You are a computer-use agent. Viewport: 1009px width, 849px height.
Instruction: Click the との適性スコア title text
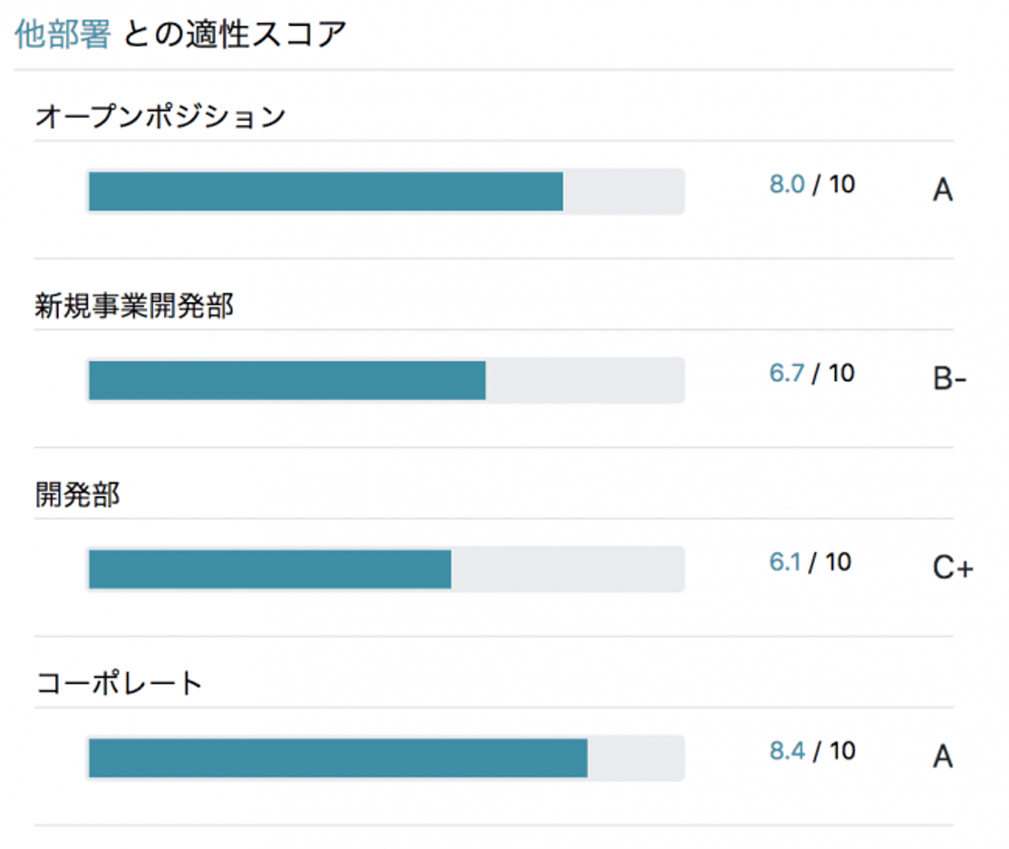235,34
